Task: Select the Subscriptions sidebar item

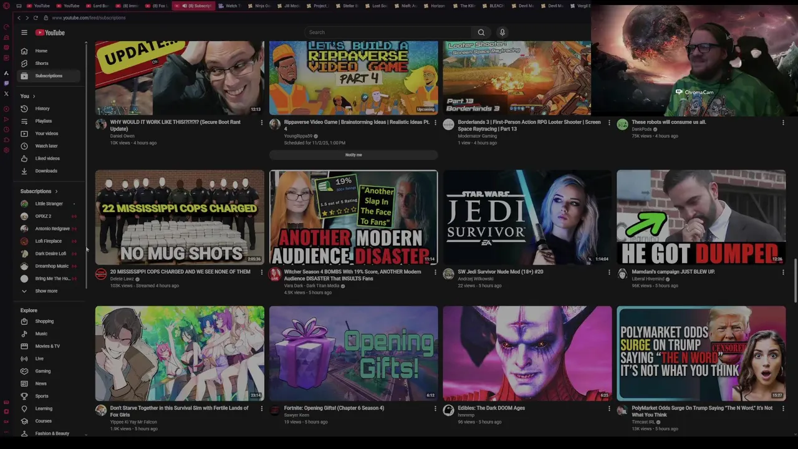Action: 50,76
